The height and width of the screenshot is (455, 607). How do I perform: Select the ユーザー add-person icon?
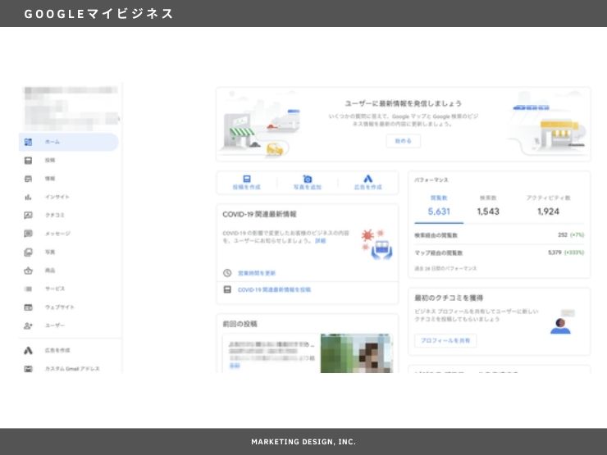[28, 325]
